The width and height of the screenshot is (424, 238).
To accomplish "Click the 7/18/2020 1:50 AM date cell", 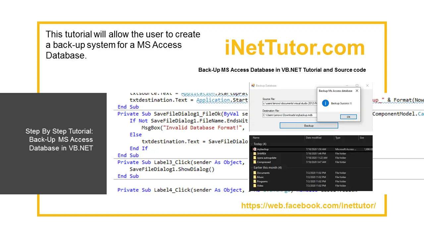I will coord(316,149).
